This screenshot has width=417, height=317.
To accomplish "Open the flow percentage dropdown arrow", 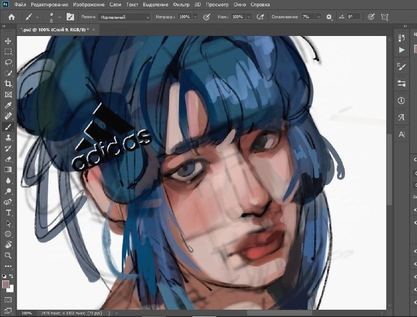I will click(x=249, y=17).
